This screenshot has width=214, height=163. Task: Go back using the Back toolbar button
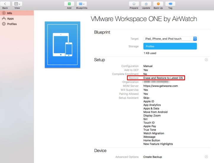5,4
